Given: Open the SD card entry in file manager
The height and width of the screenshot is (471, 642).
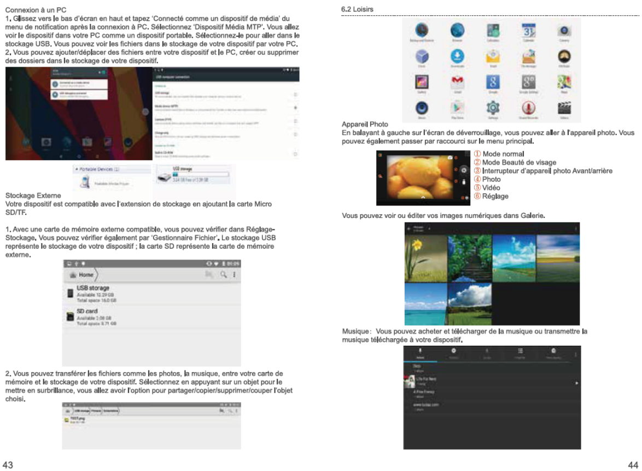Looking at the screenshot, I should [x=151, y=317].
